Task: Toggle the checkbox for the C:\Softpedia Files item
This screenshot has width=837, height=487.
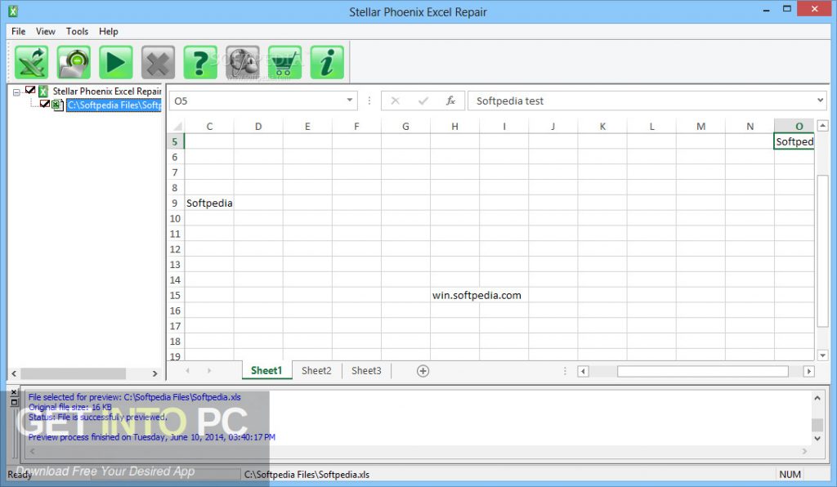Action: point(45,104)
